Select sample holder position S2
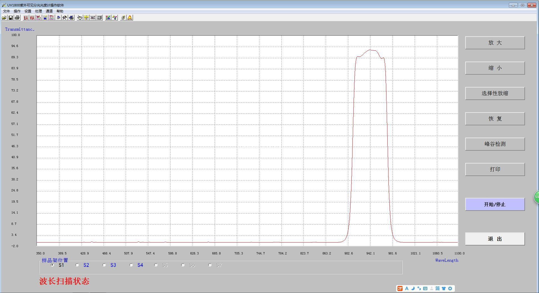The height and width of the screenshot is (293, 539). (77, 265)
